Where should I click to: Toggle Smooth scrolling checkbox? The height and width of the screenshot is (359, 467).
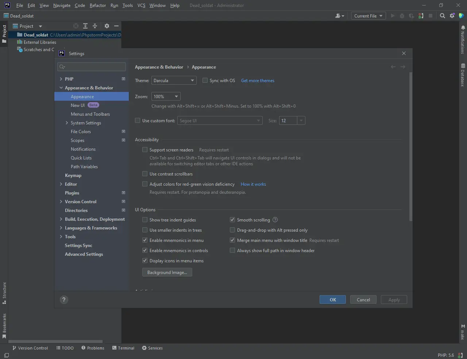point(232,220)
